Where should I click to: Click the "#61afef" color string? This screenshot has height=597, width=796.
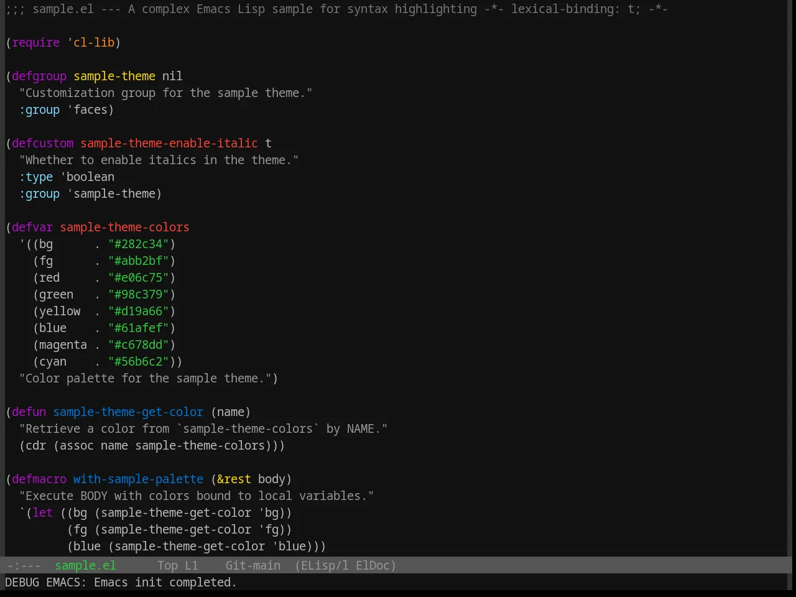click(x=139, y=328)
